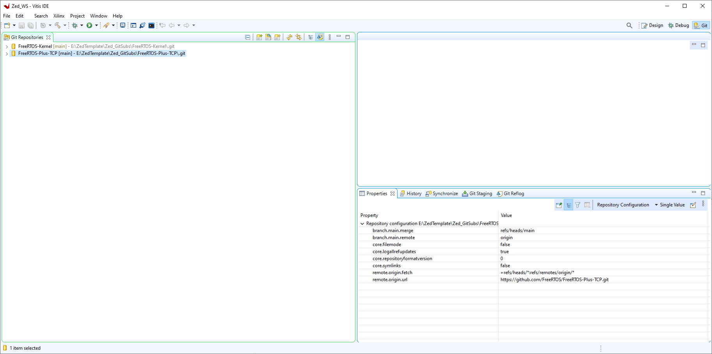The width and height of the screenshot is (712, 354).
Task: Switch to the Git Reflog tab
Action: click(x=510, y=194)
